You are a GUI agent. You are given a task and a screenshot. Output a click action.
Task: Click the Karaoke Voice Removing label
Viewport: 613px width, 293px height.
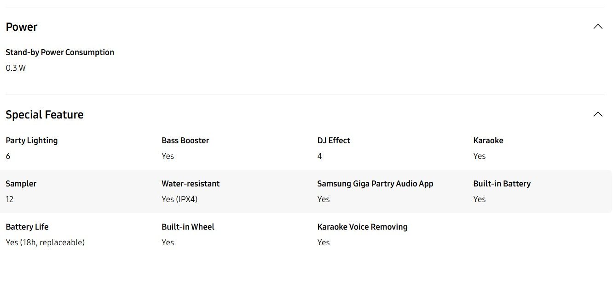[x=362, y=227]
